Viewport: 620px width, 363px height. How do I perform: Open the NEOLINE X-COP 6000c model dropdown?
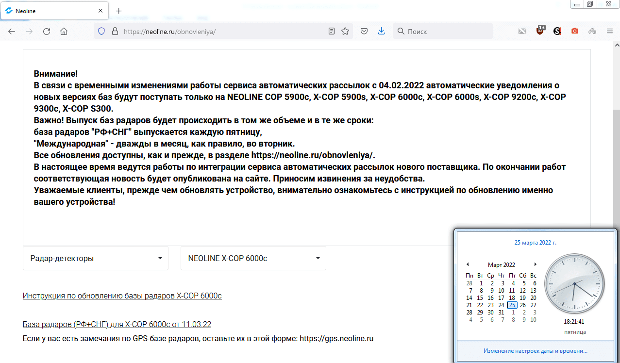[x=253, y=258]
